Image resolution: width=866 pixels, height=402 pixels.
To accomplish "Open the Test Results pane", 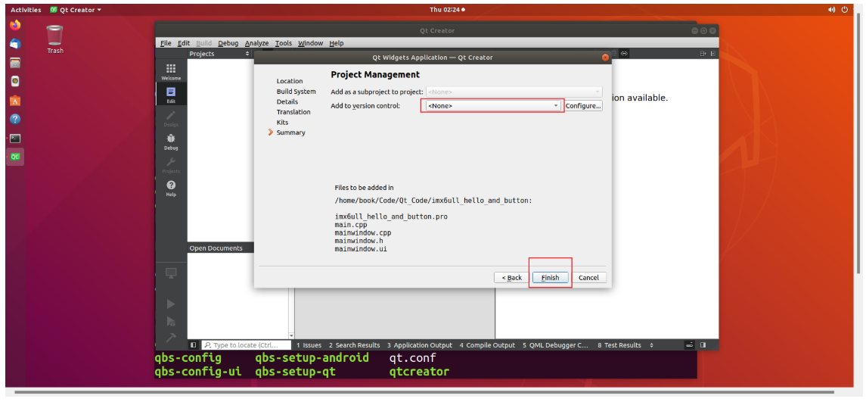I will [619, 345].
